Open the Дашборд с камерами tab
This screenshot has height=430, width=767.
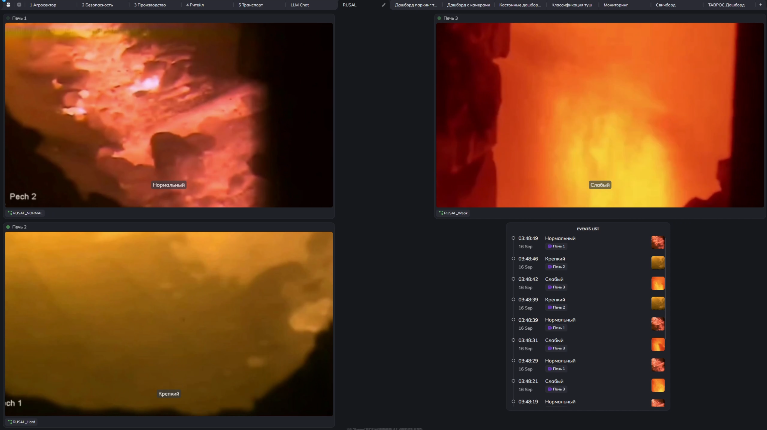(x=468, y=5)
